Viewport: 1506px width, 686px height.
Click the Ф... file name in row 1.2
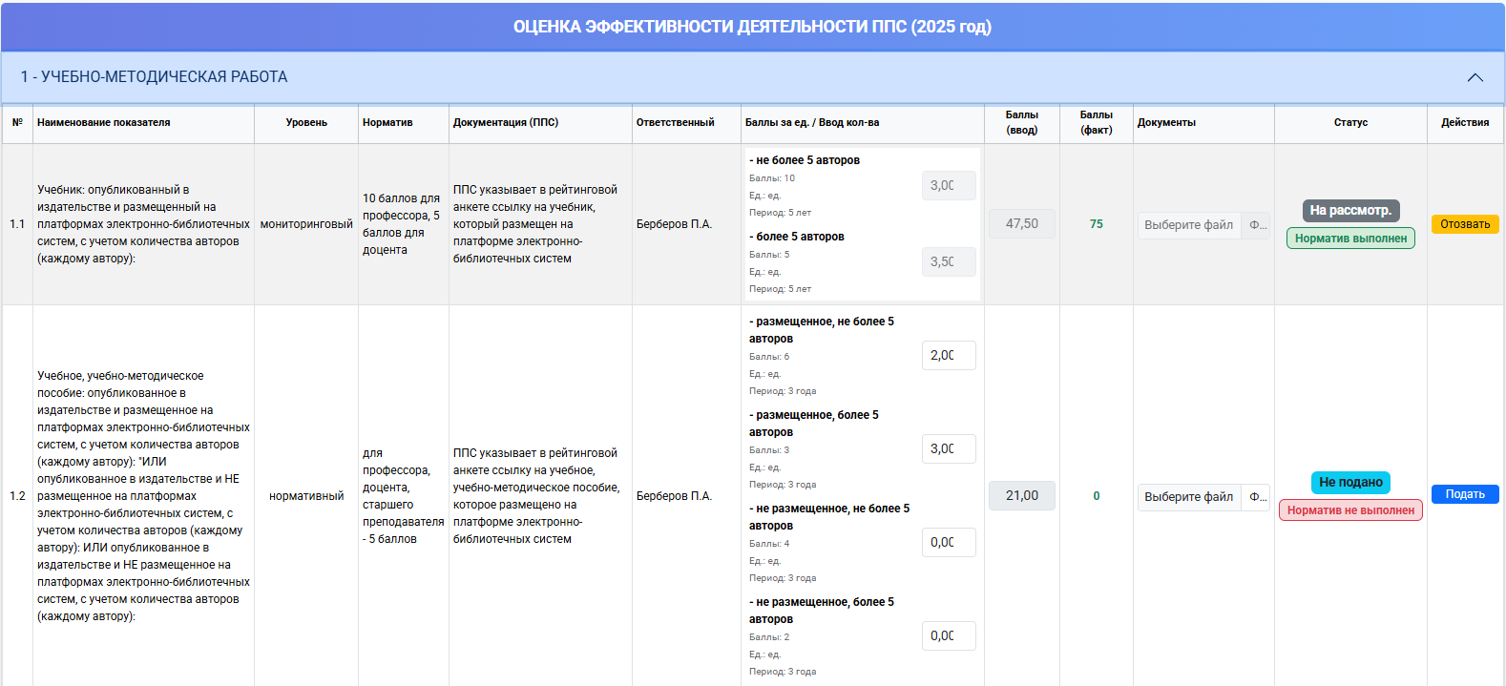pyautogui.click(x=1257, y=497)
